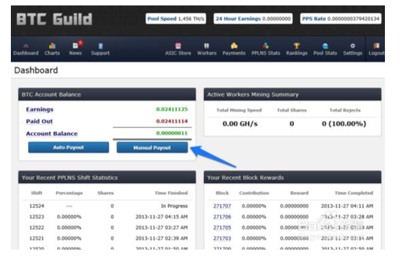Viewport: 406px width, 268px height.
Task: Click Your Recent Block Rewards header
Action: [x=292, y=178]
